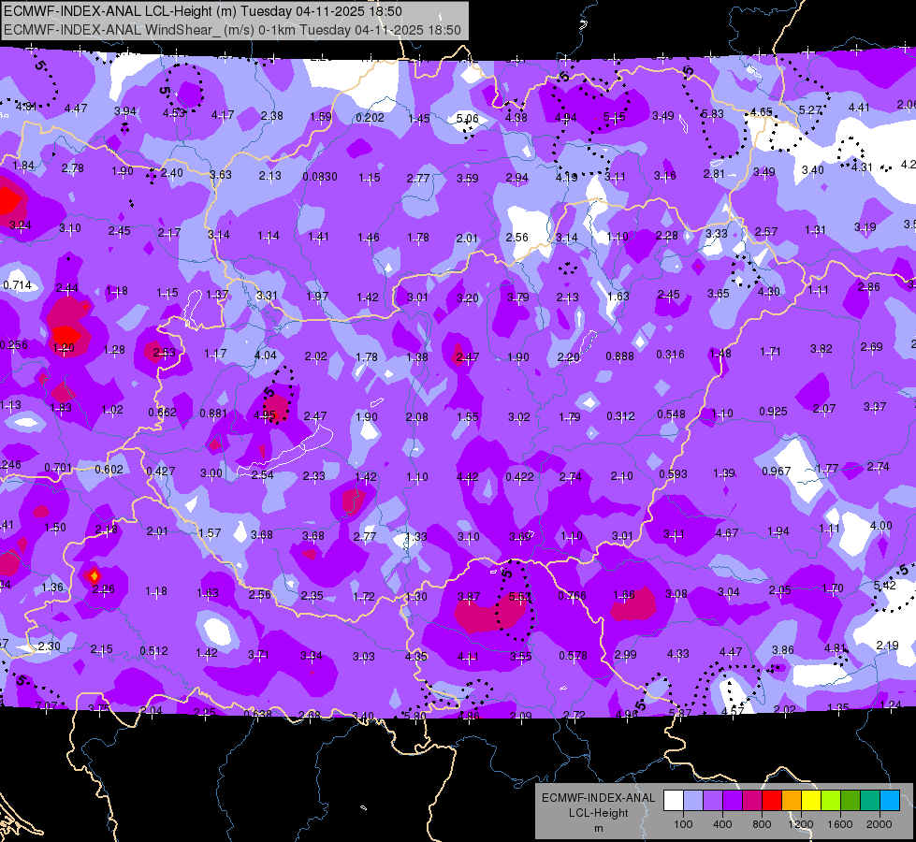Click the wind shear value 0.0830
The width and height of the screenshot is (916, 842).
point(320,177)
